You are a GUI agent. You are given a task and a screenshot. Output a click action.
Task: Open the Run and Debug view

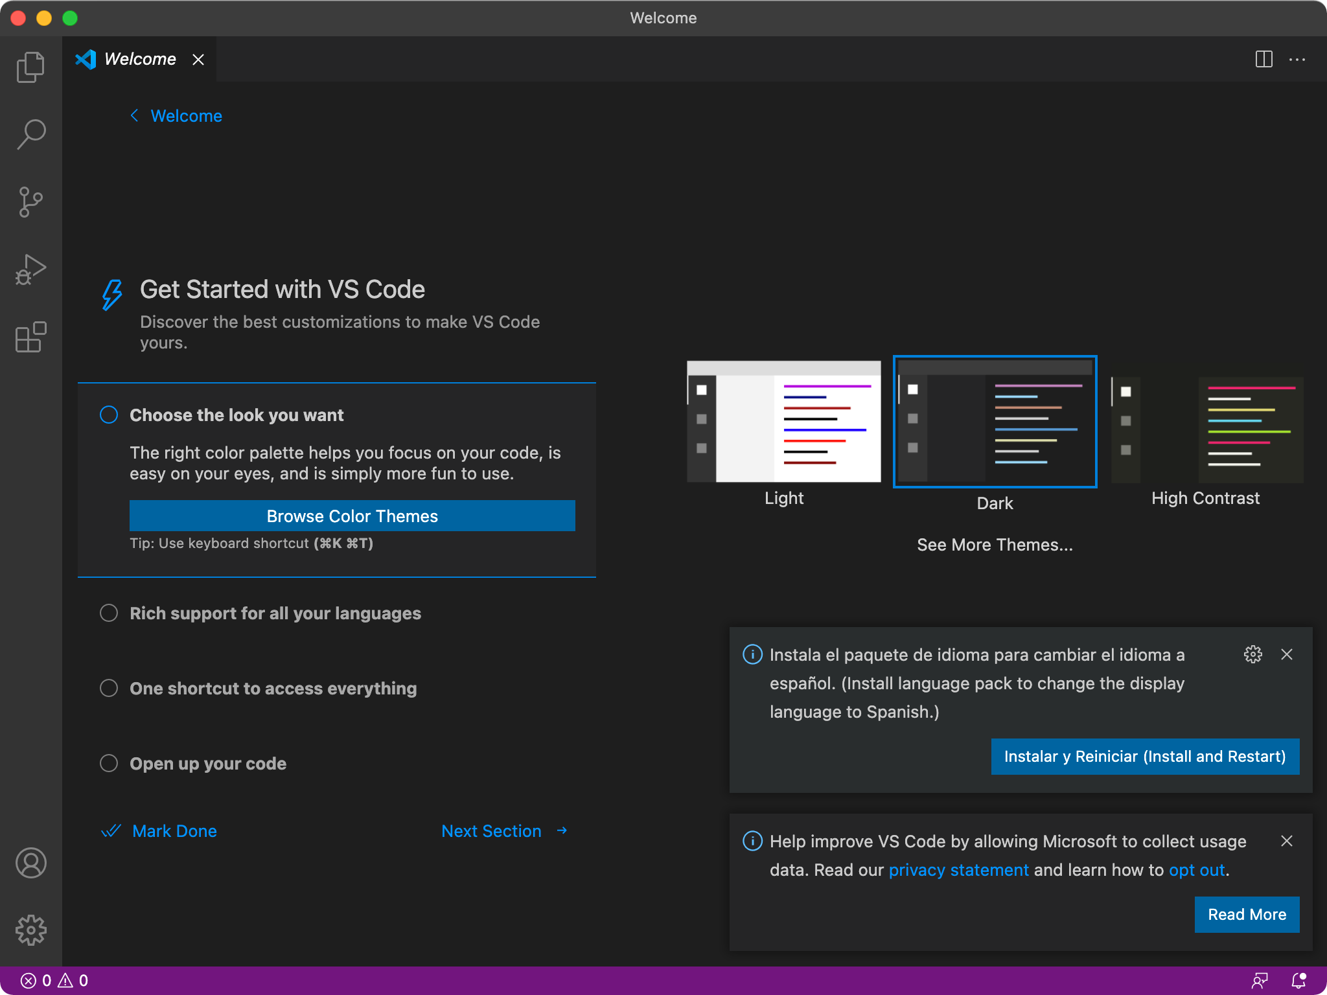[30, 269]
